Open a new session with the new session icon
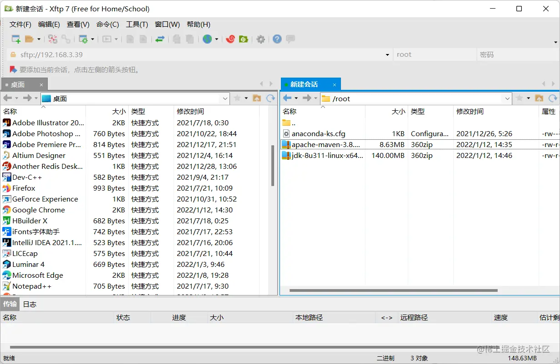The width and height of the screenshot is (560, 364). click(x=15, y=39)
